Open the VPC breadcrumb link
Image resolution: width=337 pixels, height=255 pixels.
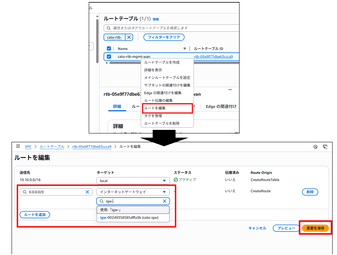pos(28,147)
